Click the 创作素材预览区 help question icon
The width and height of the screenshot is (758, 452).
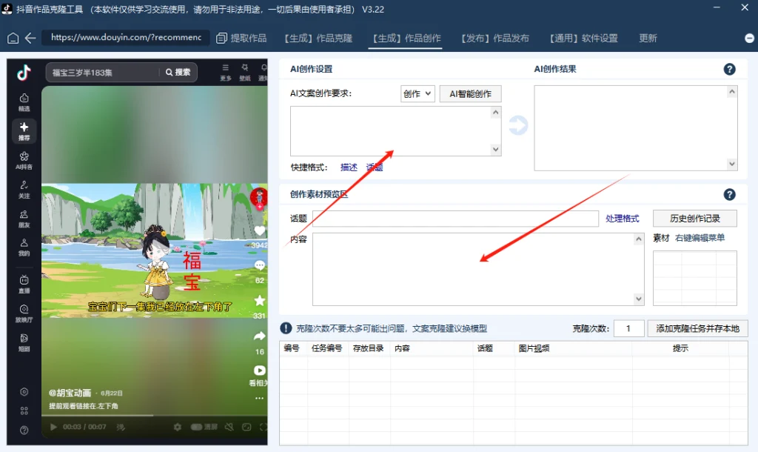[729, 195]
